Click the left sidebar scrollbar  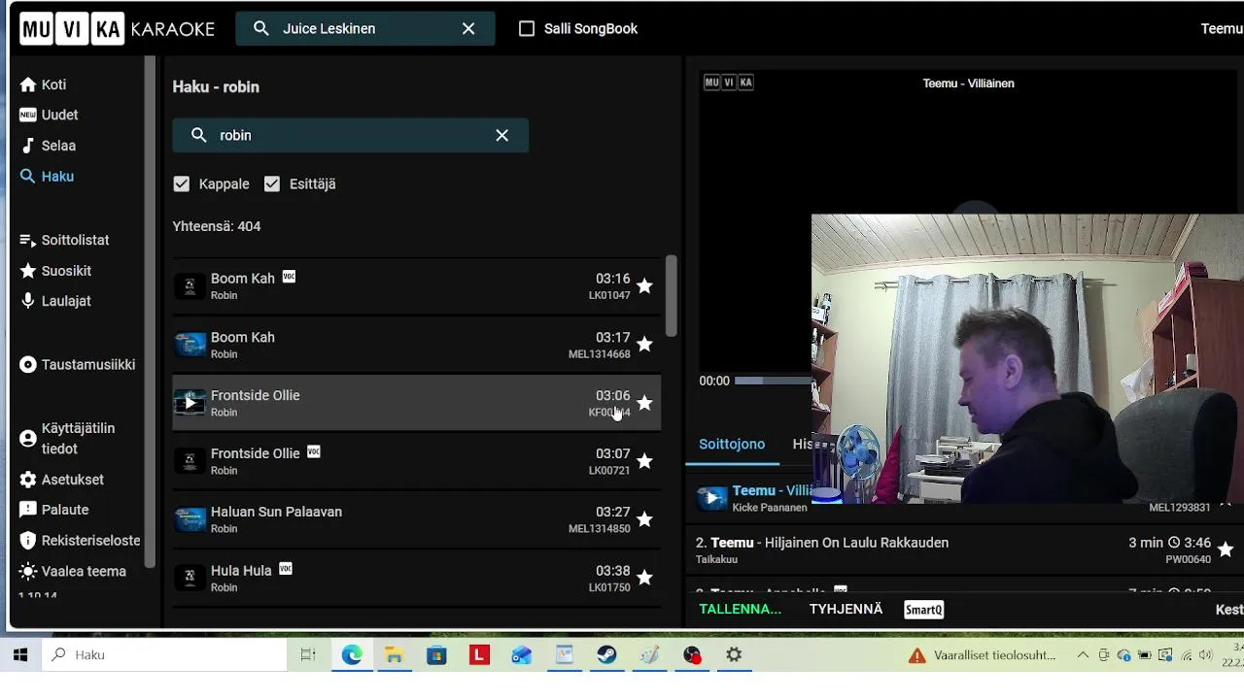pyautogui.click(x=150, y=311)
